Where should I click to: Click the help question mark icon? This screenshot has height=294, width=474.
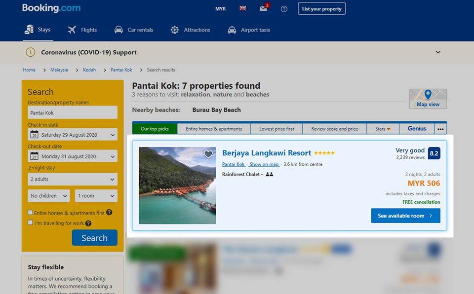[x=284, y=9]
